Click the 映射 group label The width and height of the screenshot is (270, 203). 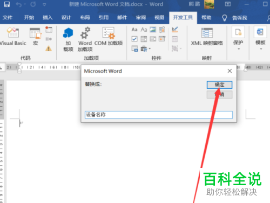click(207, 58)
